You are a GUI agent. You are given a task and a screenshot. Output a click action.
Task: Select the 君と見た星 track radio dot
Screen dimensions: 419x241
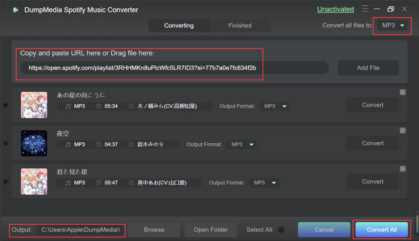click(5, 182)
